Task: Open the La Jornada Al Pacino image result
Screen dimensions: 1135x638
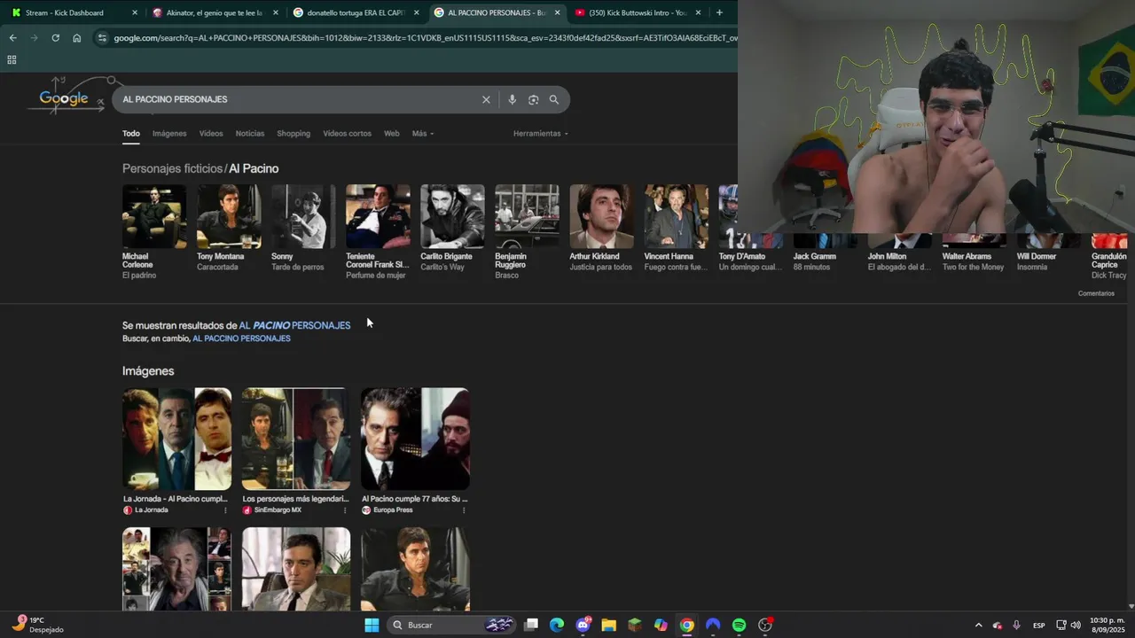Action: (176, 451)
